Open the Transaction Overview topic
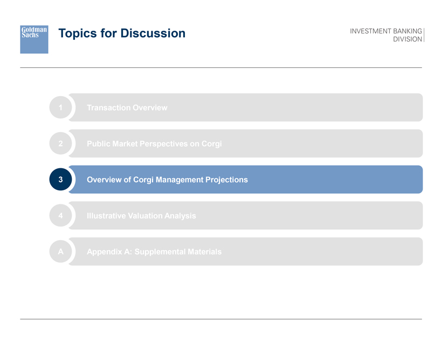442x342 pixels. (127, 108)
